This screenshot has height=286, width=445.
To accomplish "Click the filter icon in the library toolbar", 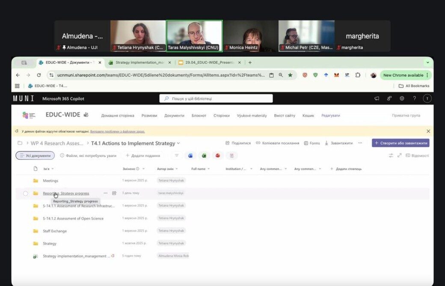I will (177, 155).
